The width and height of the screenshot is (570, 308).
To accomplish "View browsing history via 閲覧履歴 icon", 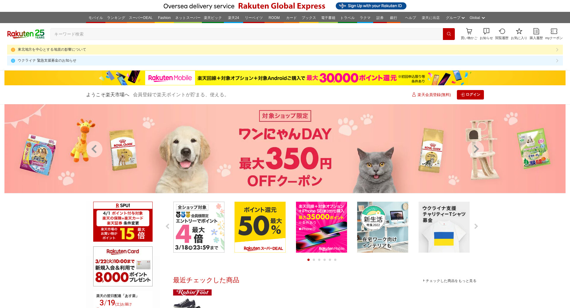I will 502,34.
